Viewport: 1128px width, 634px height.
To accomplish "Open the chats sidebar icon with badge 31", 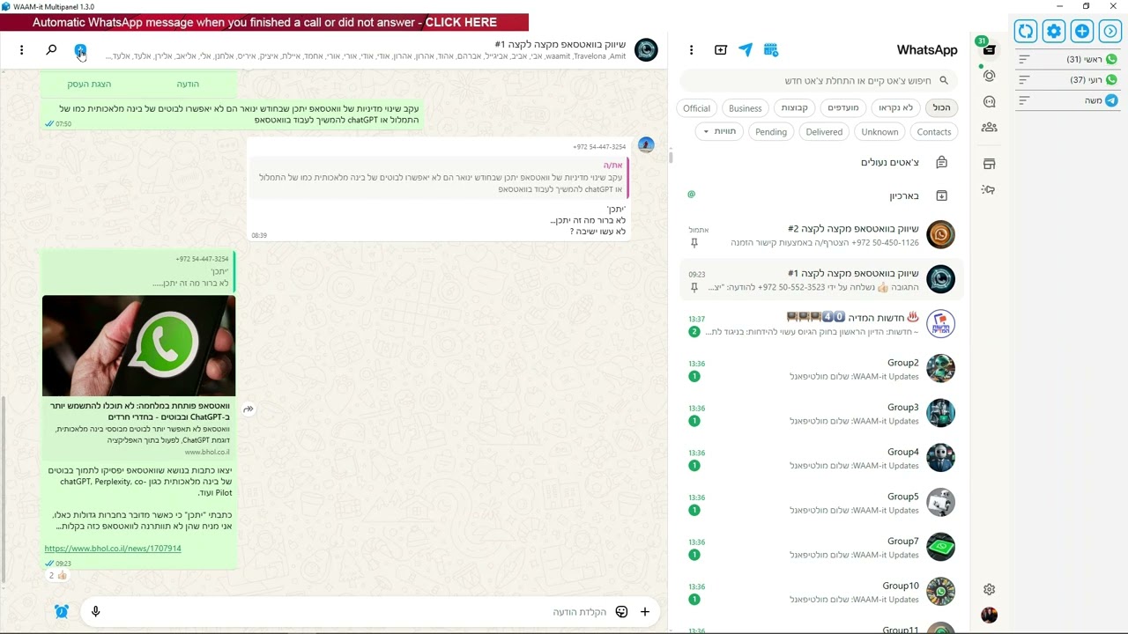I will point(989,49).
